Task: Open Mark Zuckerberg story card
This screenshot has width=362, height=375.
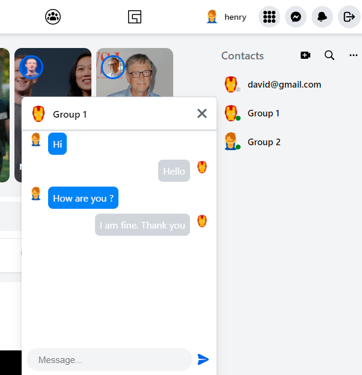Action: pyautogui.click(x=53, y=73)
